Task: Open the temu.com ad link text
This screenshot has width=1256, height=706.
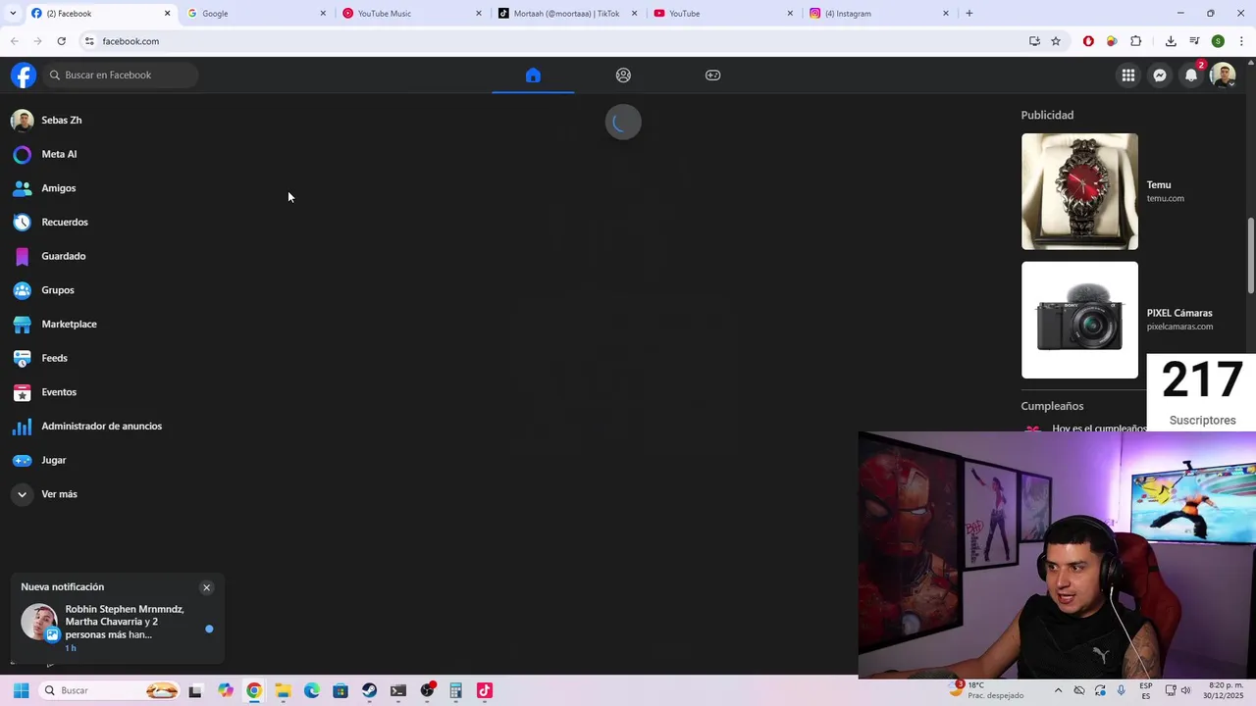Action: point(1166,199)
